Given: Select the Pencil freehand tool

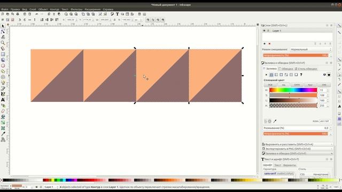Looking at the screenshot, I should (3, 83).
